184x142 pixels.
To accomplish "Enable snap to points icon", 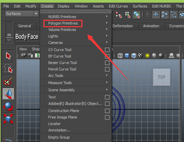I will 174,15.
